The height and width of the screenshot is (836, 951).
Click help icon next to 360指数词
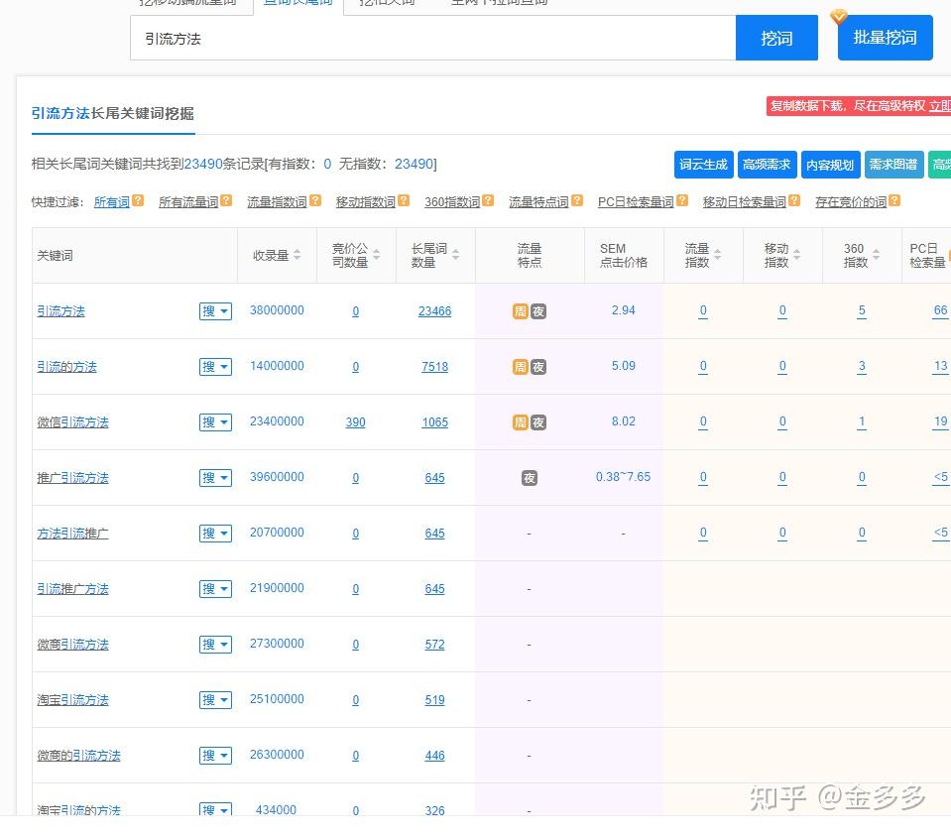click(488, 200)
